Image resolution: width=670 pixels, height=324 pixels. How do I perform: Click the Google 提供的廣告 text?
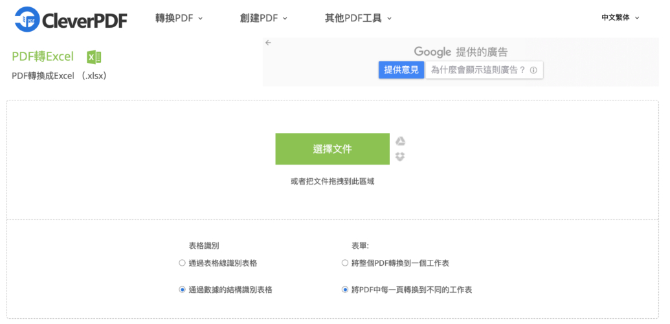[461, 52]
